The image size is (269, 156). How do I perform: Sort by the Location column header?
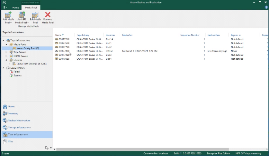coord(110,35)
